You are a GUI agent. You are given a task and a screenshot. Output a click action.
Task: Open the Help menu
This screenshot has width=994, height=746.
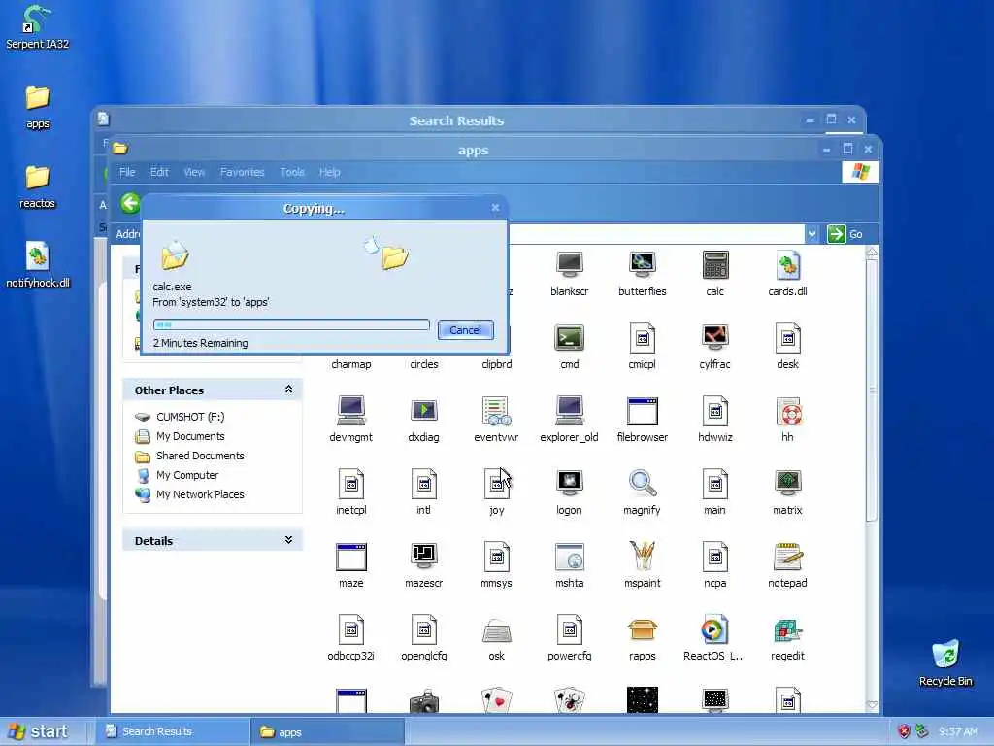(x=330, y=172)
